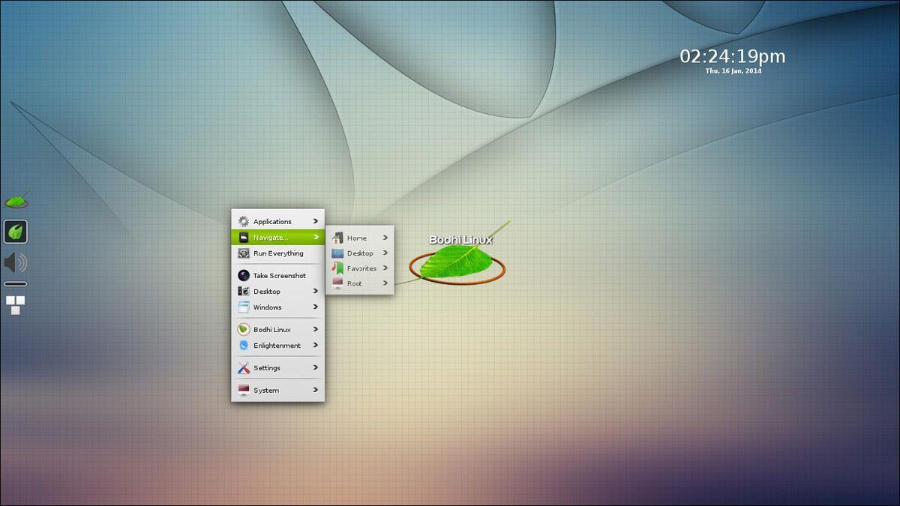Viewport: 900px width, 506px height.
Task: Expand the Favorites submenu arrow
Action: coord(385,268)
